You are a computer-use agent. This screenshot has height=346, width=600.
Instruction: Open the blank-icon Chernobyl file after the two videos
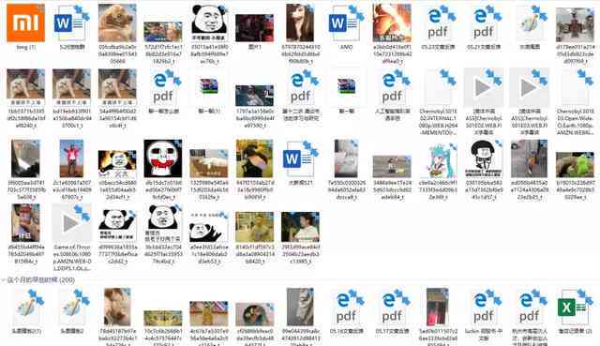[575, 87]
